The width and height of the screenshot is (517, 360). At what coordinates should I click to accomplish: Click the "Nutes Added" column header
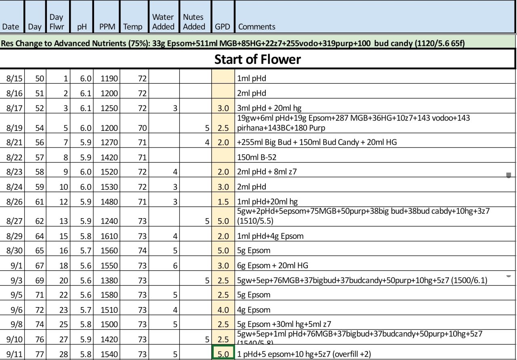coord(195,17)
